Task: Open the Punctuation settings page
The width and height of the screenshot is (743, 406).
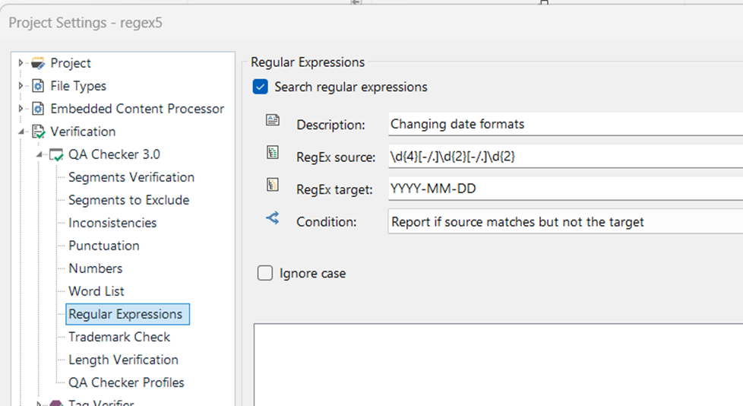Action: (103, 246)
